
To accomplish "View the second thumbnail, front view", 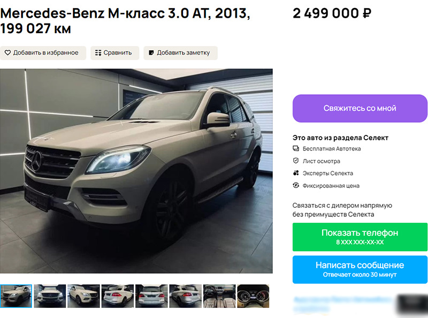I will (x=50, y=296).
